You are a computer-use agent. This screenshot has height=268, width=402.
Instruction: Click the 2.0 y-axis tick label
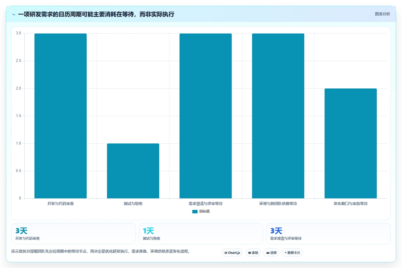click(19, 88)
